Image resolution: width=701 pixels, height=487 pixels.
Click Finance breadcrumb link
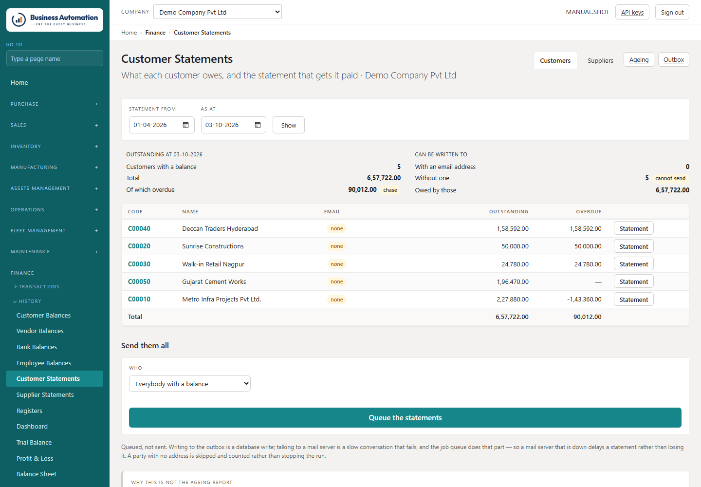click(155, 33)
